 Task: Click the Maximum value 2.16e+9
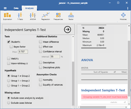point(100,45)
